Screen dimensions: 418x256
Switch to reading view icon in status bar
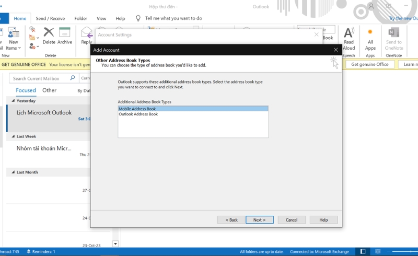tap(378, 251)
